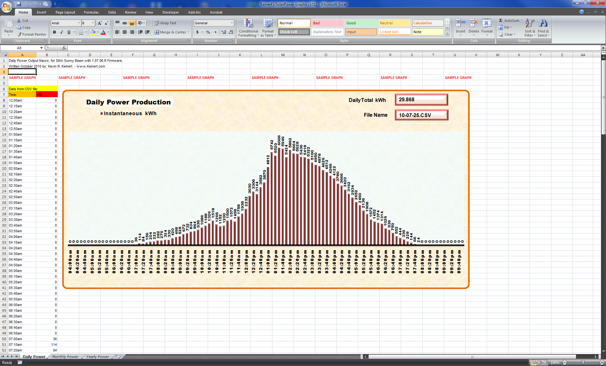Click the Conditional Formatting icon
Image resolution: width=606 pixels, height=366 pixels.
pyautogui.click(x=248, y=24)
